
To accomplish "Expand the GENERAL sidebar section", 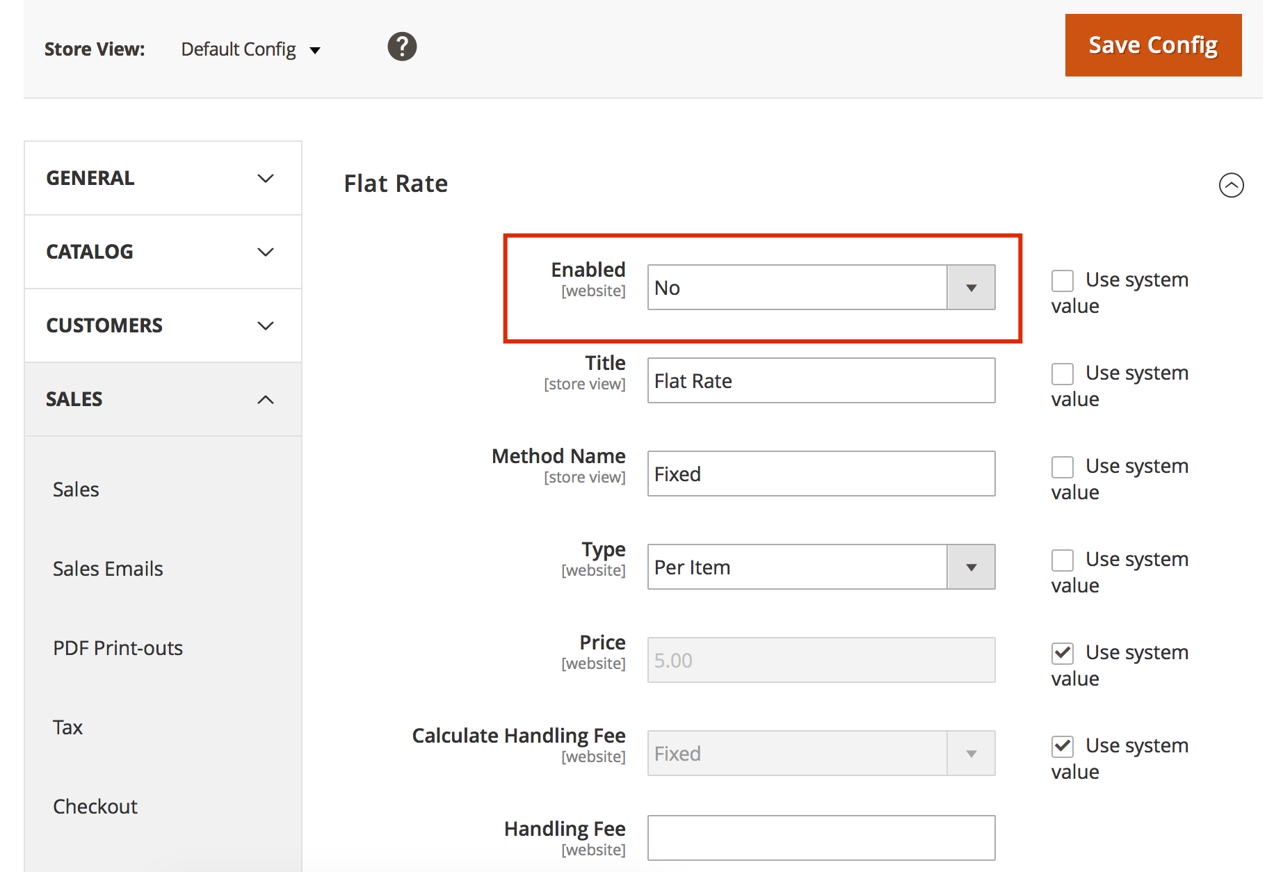I will click(x=163, y=179).
